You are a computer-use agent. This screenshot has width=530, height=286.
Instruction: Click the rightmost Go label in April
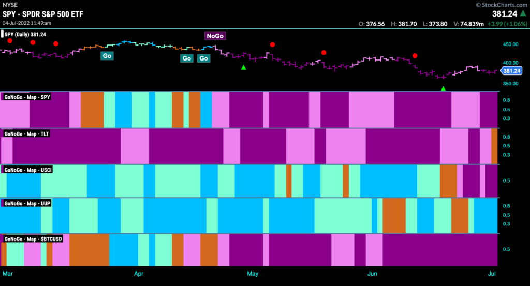(203, 58)
